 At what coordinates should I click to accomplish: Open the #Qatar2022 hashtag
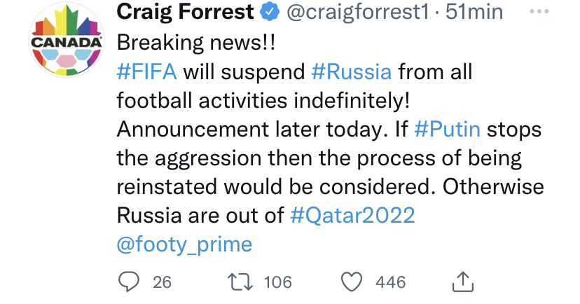point(352,214)
